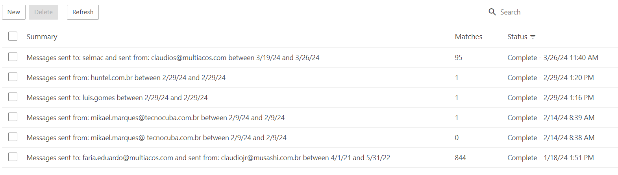Click the search magnifier icon

tap(492, 12)
